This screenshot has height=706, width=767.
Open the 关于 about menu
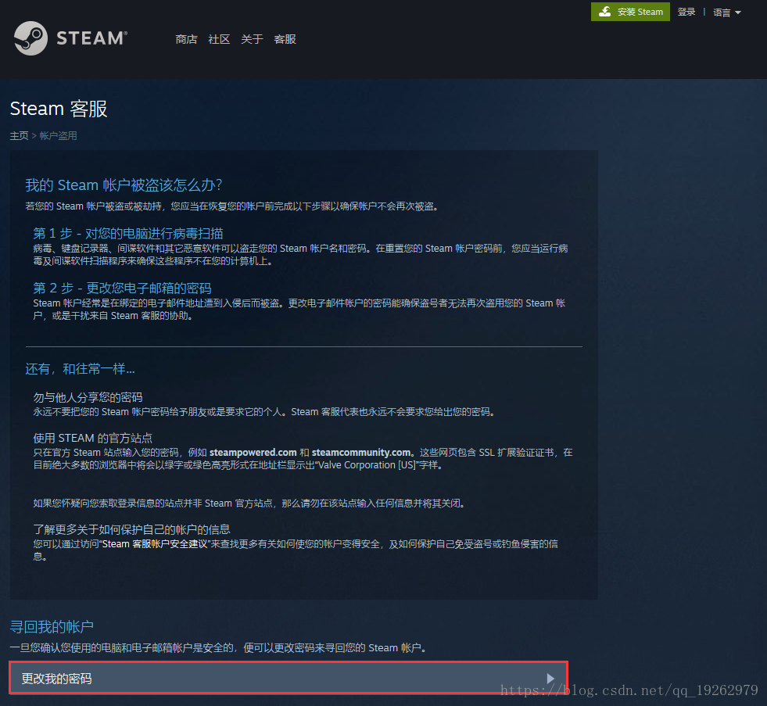click(x=252, y=39)
